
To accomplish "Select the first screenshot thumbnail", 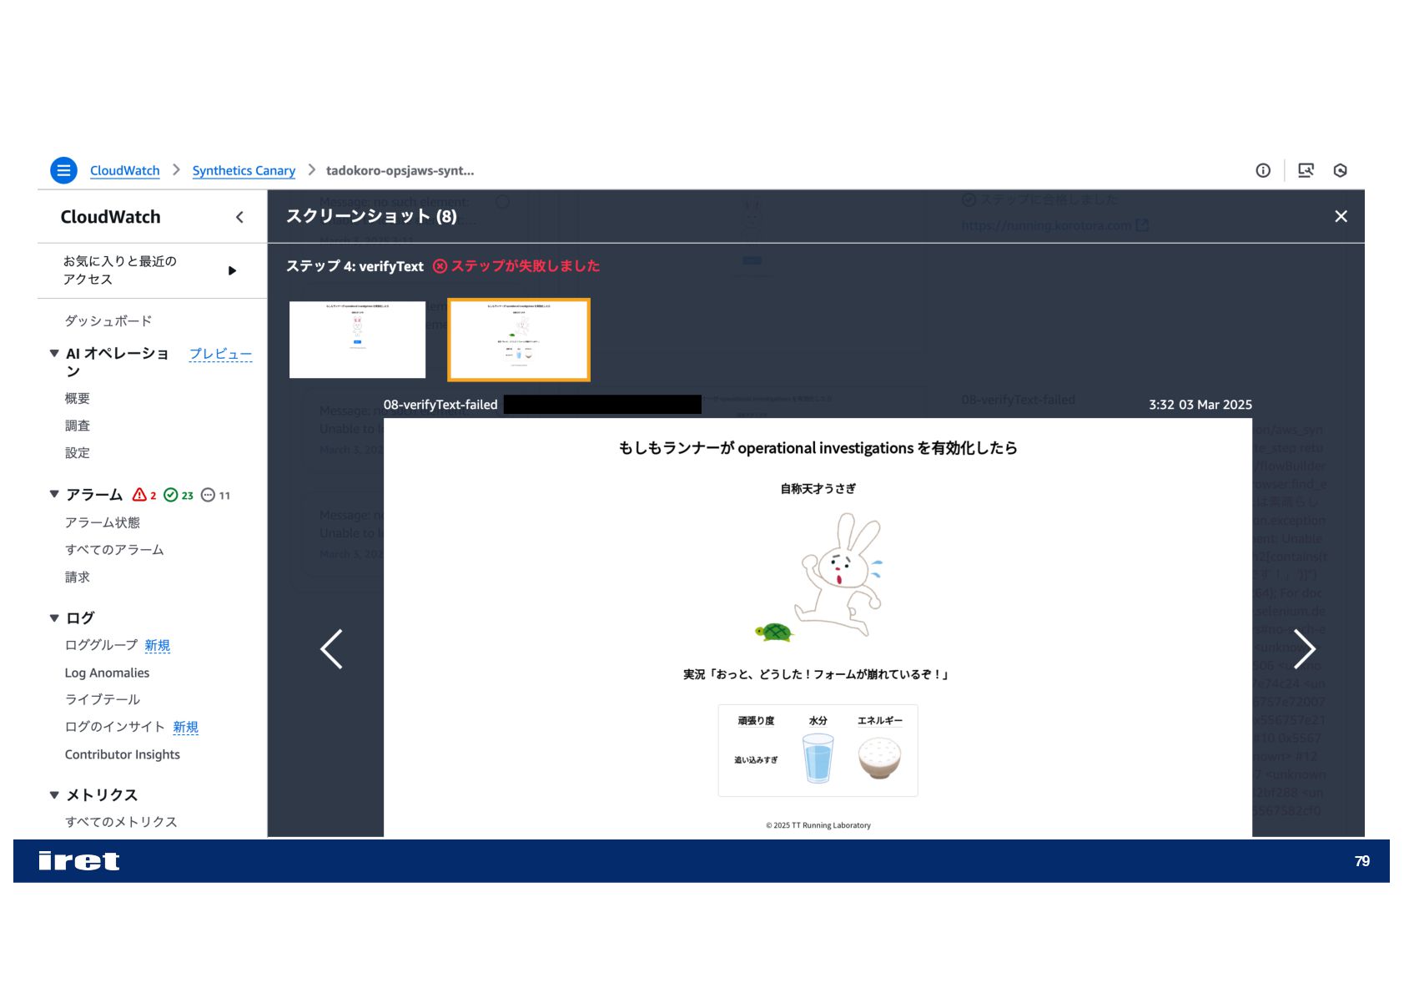I will [x=357, y=340].
